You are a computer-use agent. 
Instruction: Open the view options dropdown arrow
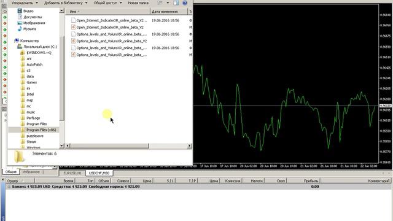tap(168, 3)
